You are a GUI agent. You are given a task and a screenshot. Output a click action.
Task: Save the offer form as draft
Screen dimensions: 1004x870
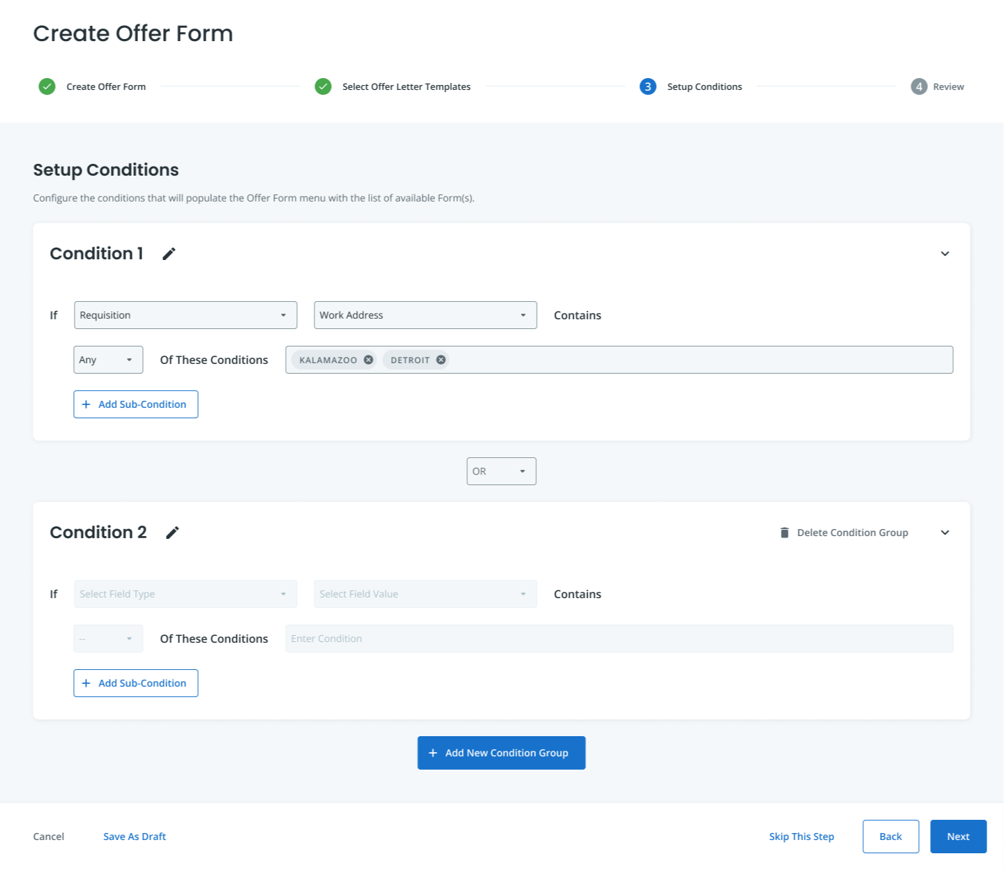tap(134, 837)
